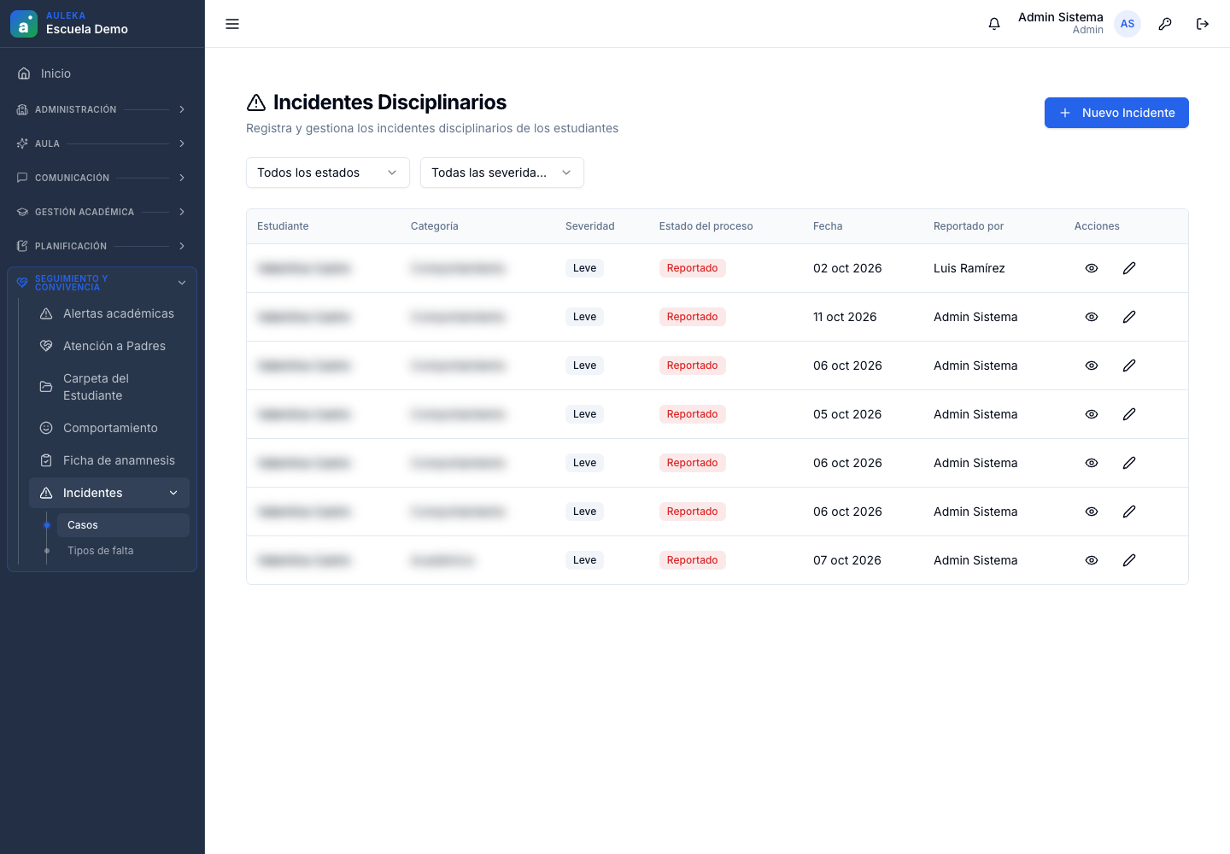Click the Nuevo Incidente button
The width and height of the screenshot is (1230, 854).
click(1116, 113)
